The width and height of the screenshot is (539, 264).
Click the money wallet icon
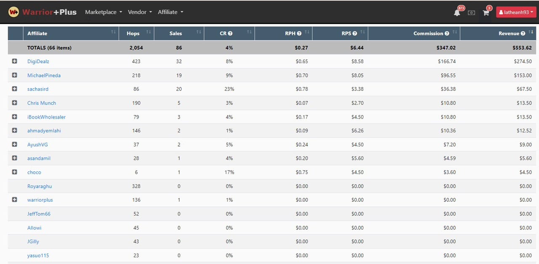471,13
